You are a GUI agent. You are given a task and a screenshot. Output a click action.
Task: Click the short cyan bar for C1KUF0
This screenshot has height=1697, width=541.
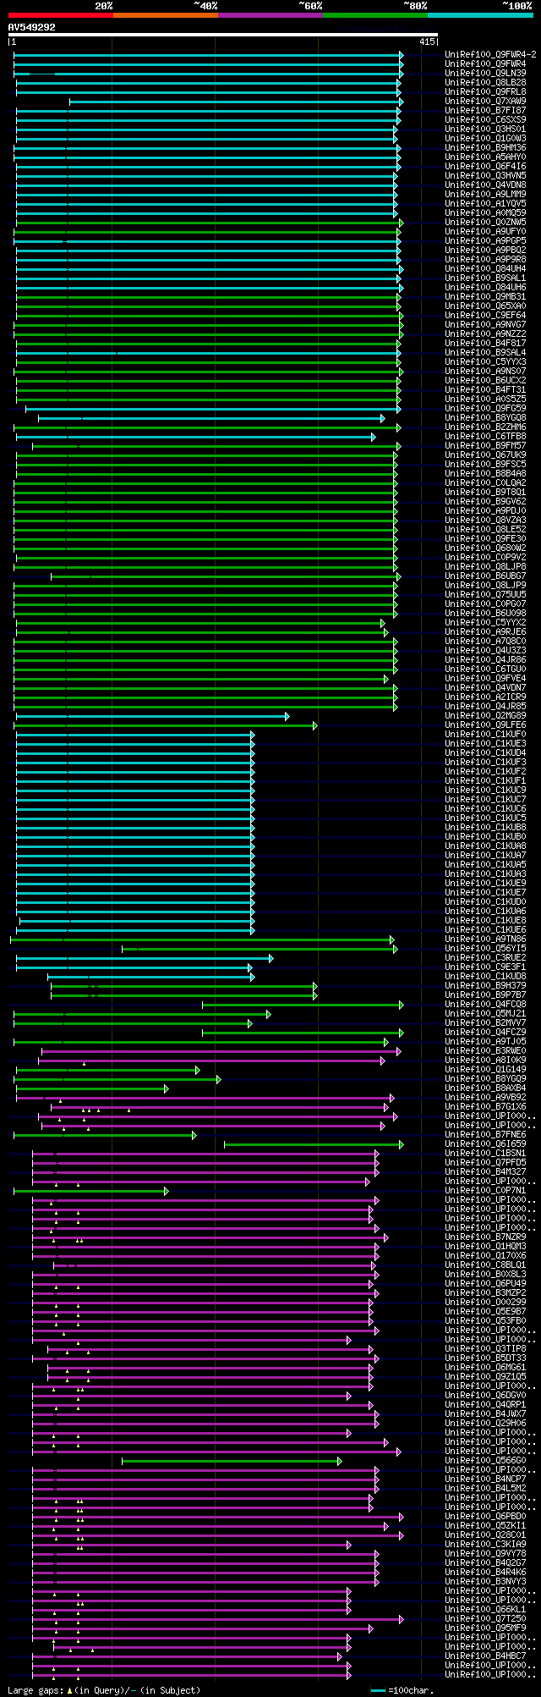pyautogui.click(x=135, y=734)
